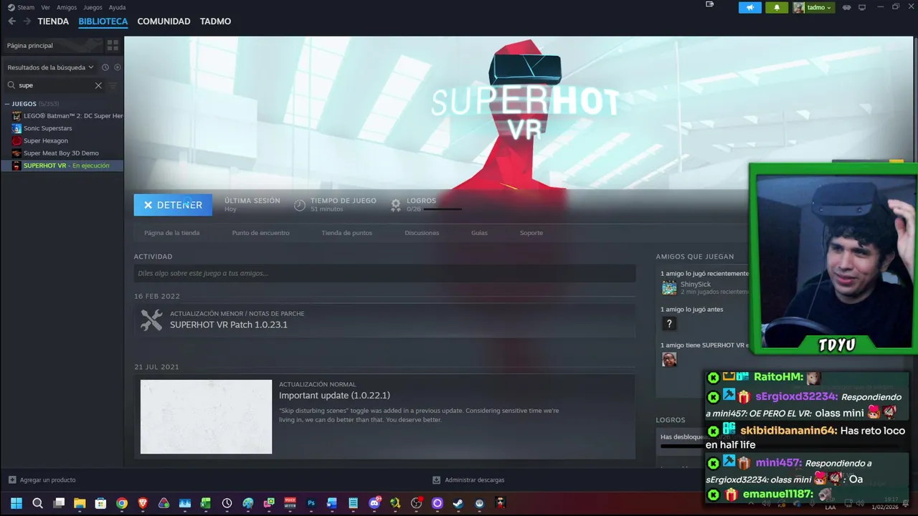This screenshot has width=918, height=516.
Task: Open the Important update (1.0.22.1) article
Action: (334, 396)
